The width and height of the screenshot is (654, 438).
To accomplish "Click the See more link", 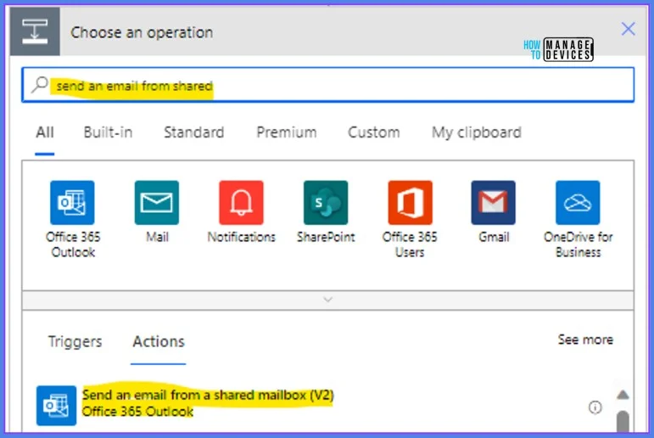I will tap(585, 340).
